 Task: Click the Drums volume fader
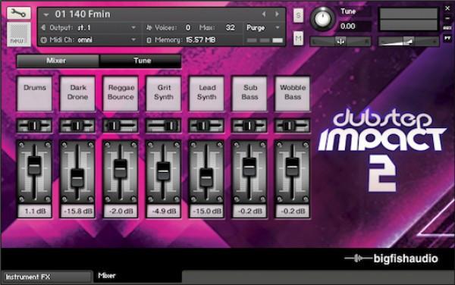[x=35, y=165]
